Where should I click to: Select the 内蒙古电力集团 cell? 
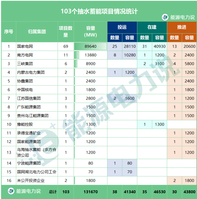point(31,72)
